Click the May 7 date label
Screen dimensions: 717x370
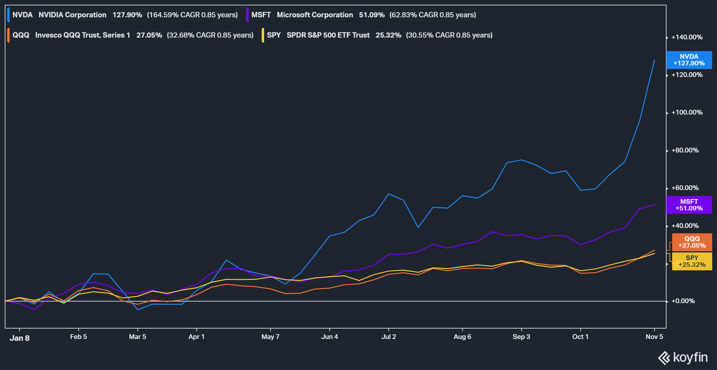point(270,337)
